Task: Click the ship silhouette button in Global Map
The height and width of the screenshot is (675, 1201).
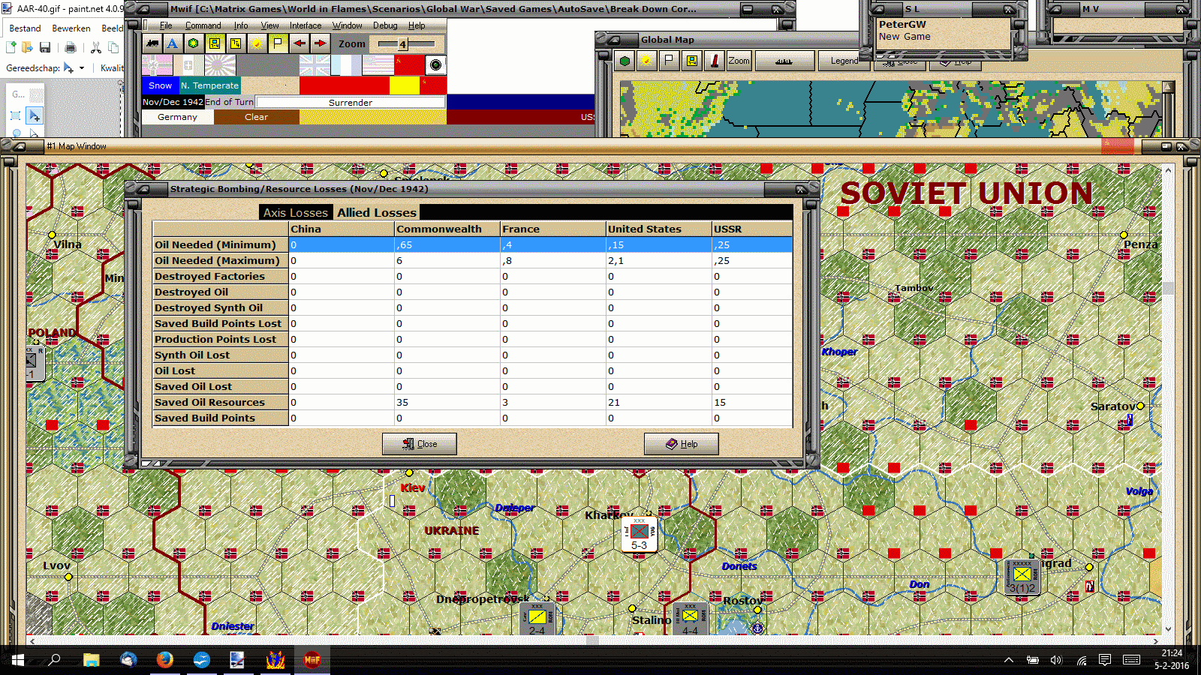Action: (784, 61)
